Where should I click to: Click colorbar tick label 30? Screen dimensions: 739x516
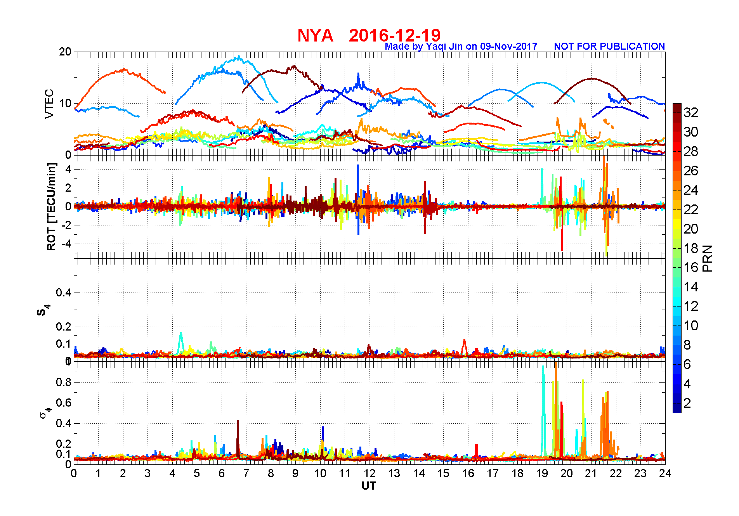pos(691,132)
